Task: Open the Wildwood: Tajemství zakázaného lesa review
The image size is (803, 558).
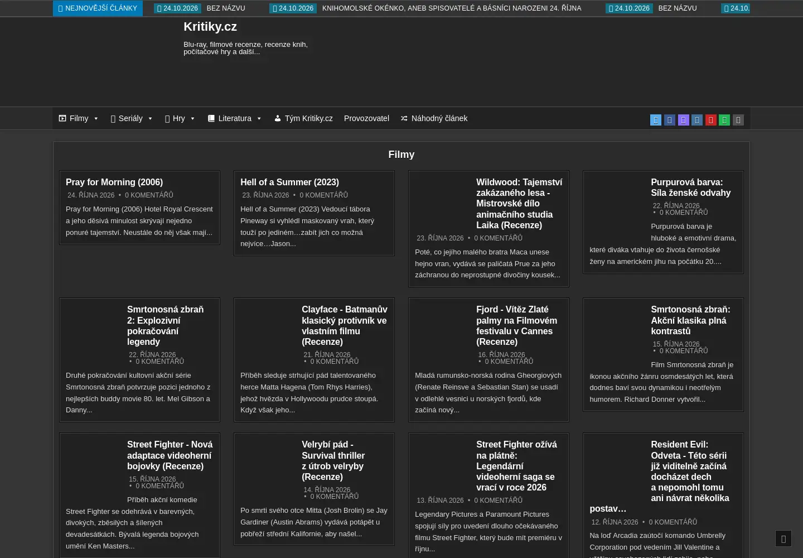Action: pos(519,204)
